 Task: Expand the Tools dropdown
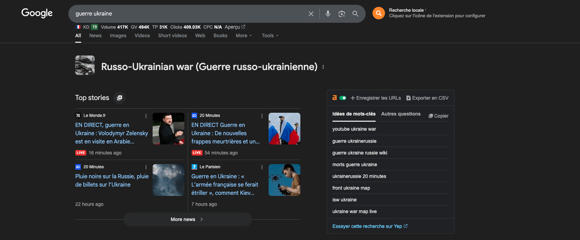[x=270, y=36]
